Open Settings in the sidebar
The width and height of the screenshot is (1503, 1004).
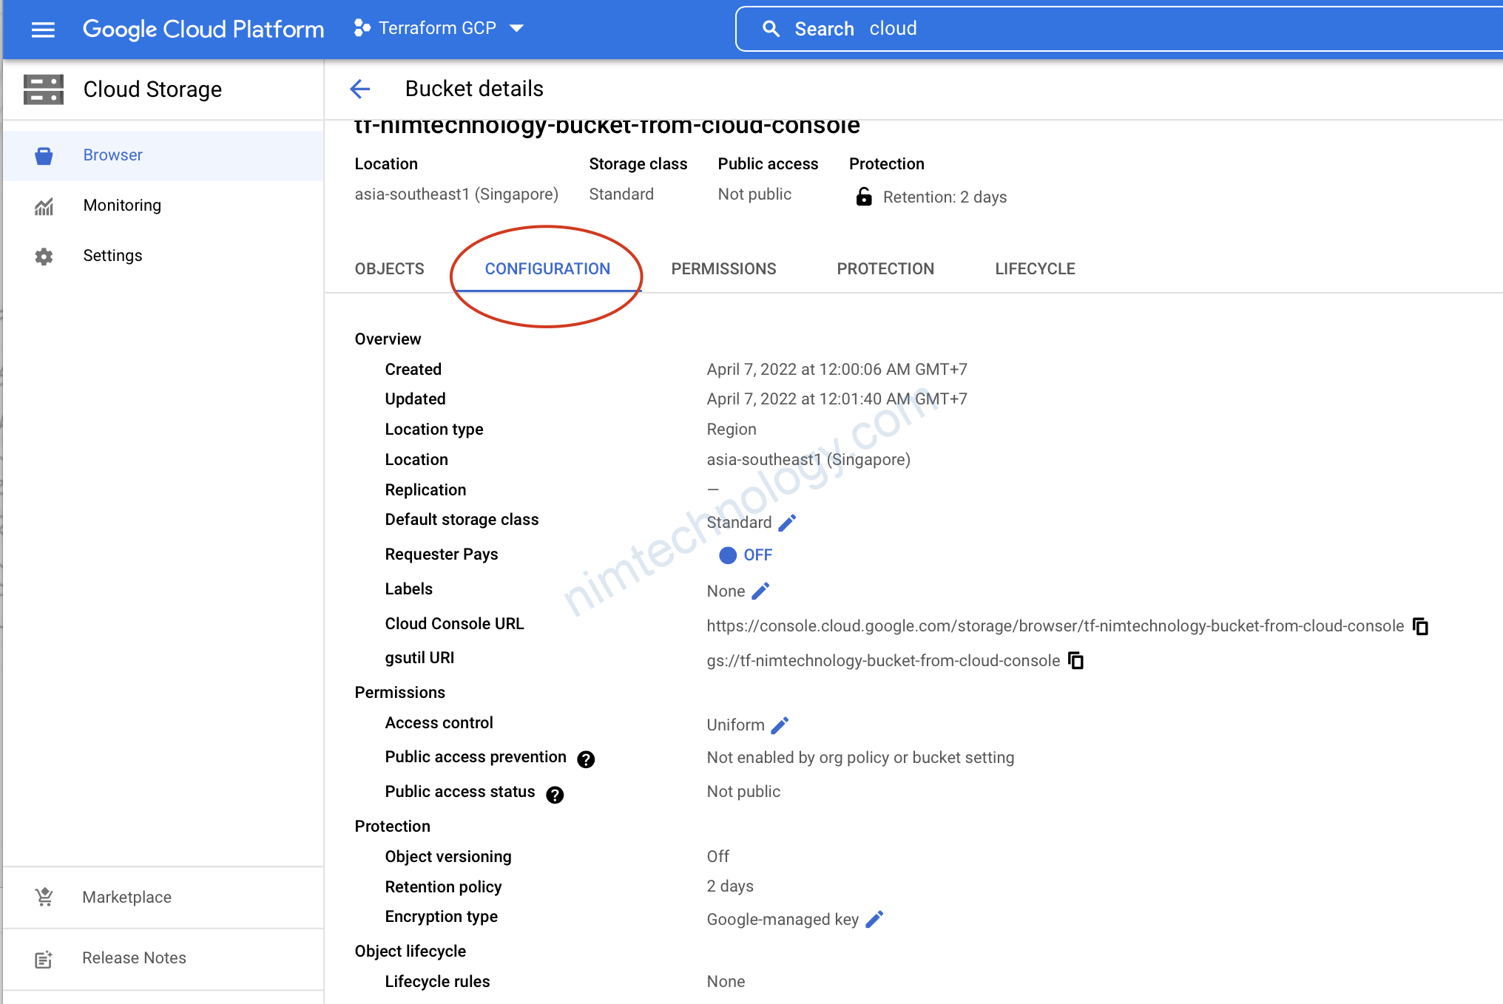pyautogui.click(x=163, y=256)
